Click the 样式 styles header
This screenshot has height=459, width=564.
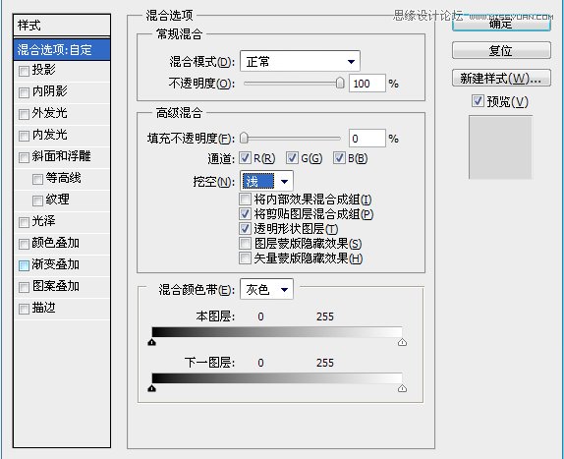point(62,26)
